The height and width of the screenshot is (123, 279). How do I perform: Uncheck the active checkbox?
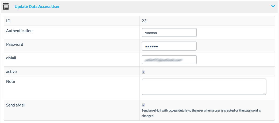pos(143,72)
